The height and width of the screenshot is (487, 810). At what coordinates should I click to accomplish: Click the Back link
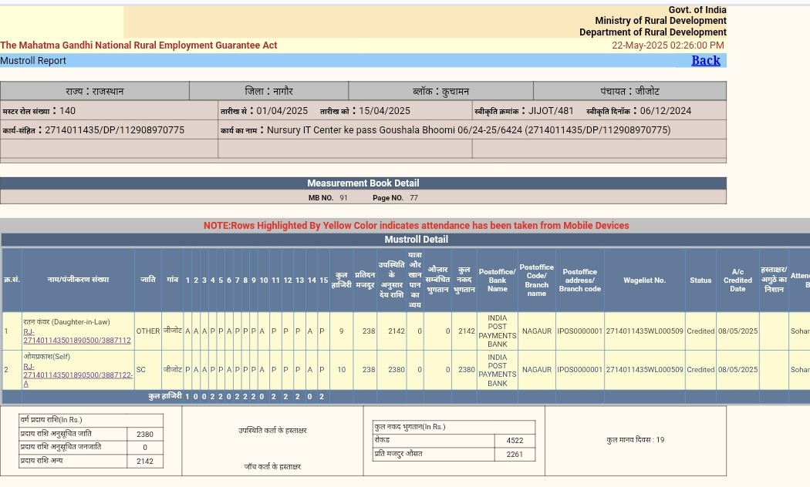pyautogui.click(x=706, y=60)
